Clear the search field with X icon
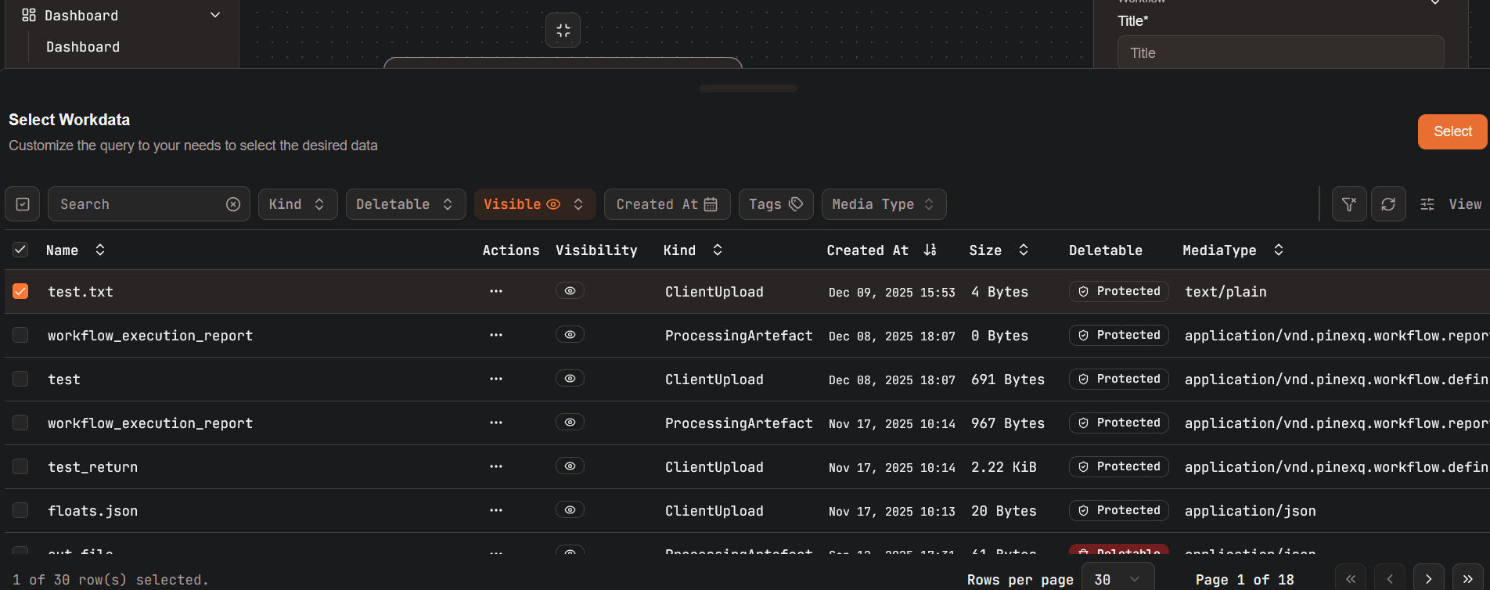Viewport: 1490px width, 590px height. pos(233,204)
